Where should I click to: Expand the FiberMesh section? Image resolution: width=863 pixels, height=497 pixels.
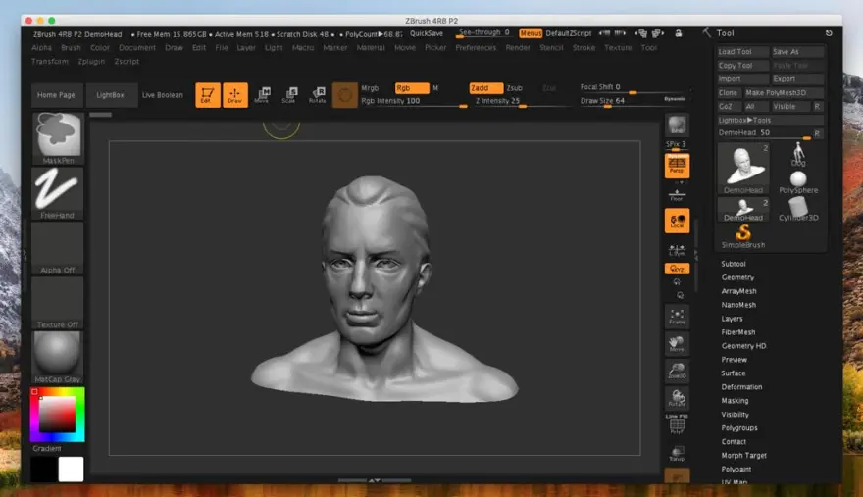(x=738, y=332)
